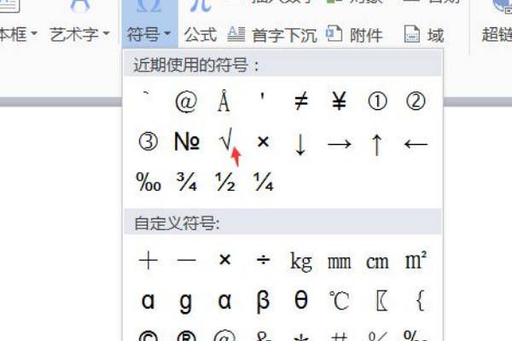512x341 pixels.
Task: Insert the apostrophe ' recent symbol
Action: click(x=263, y=96)
